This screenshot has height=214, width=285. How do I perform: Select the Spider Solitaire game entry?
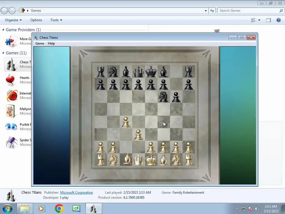point(18,142)
